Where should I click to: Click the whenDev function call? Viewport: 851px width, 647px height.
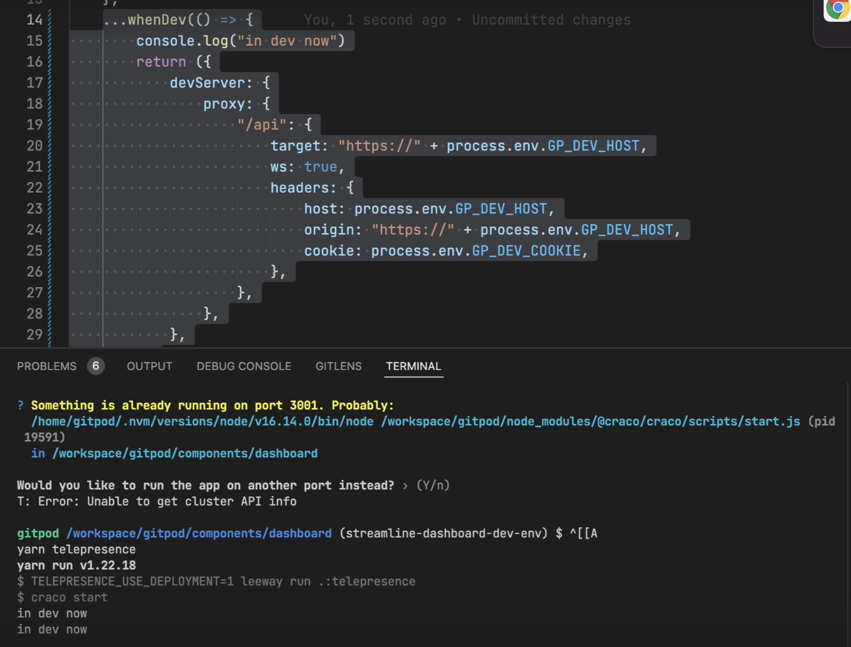pyautogui.click(x=157, y=20)
